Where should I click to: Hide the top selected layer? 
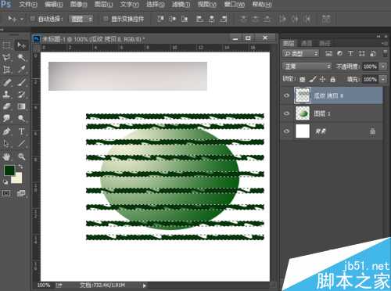coord(286,95)
